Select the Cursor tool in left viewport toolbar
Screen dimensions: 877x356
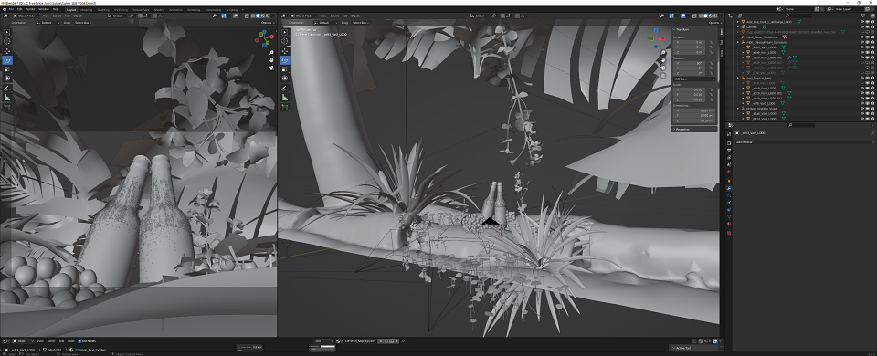[x=7, y=41]
